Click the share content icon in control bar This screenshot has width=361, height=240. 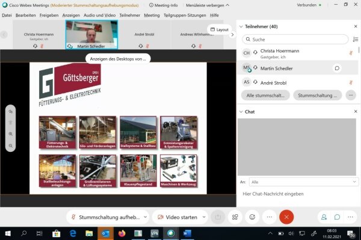[x=218, y=217]
